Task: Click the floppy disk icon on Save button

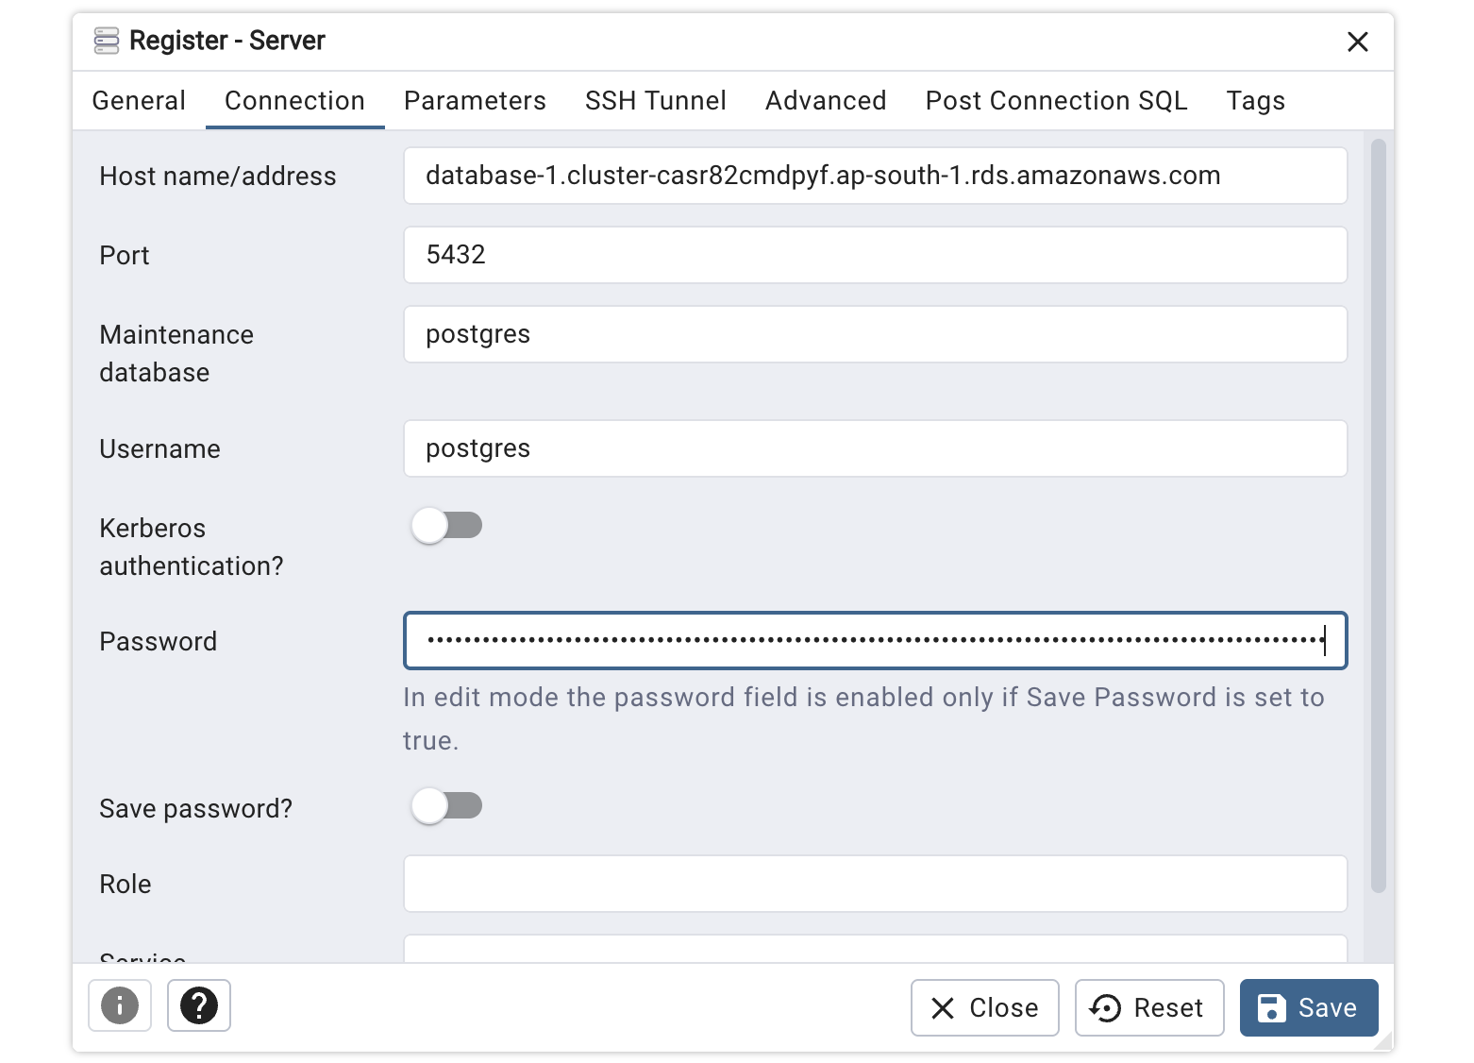Action: coord(1272,1007)
